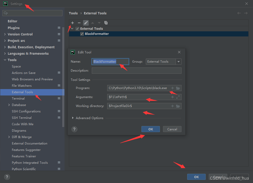Image resolution: width=253 pixels, height=183 pixels.
Task: Click the project-level icon beside Actions on Save
Action: 59,73
